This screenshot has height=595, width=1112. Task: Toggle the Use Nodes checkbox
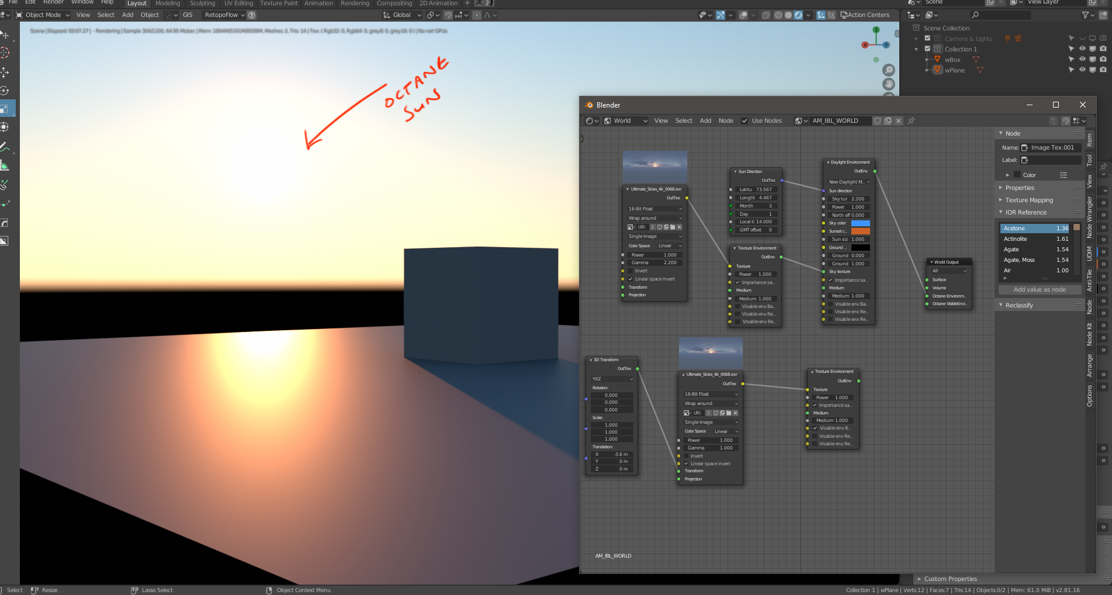coord(744,121)
